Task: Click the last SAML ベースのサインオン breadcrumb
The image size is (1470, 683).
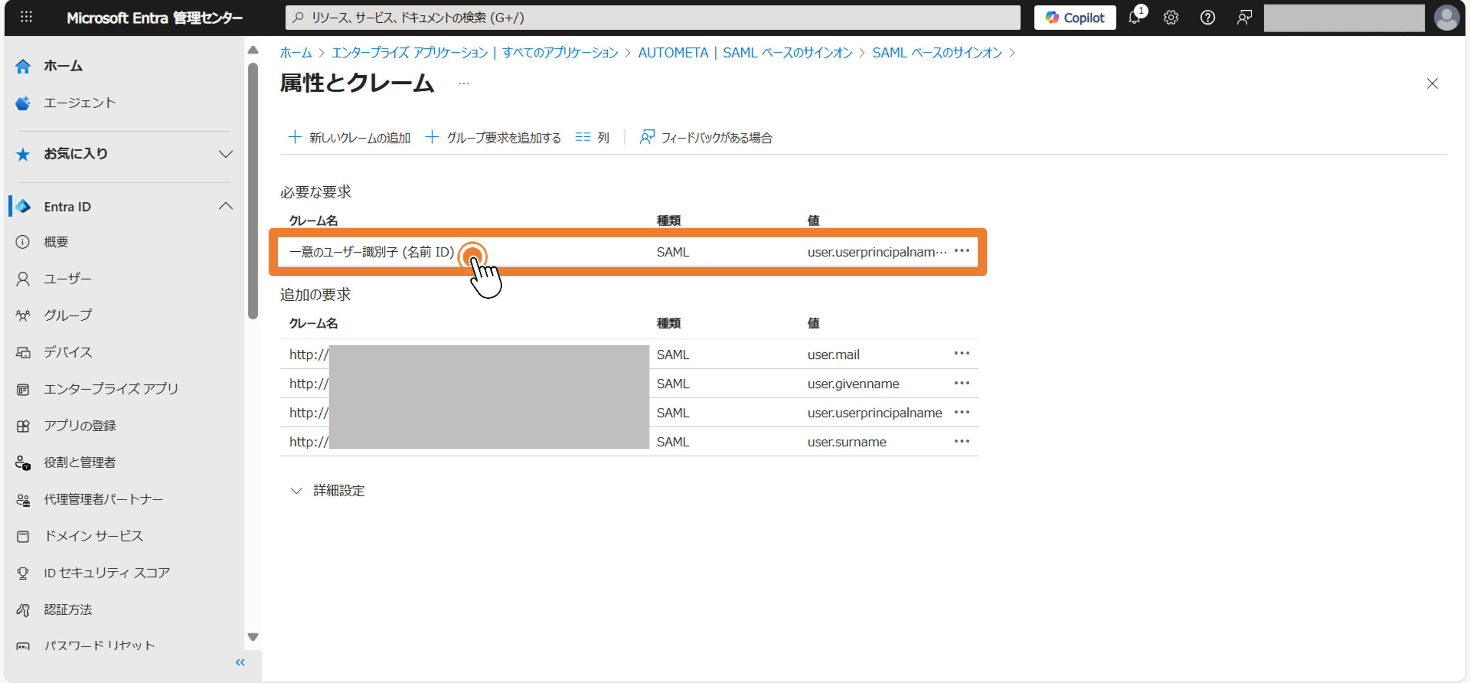Action: 937,53
